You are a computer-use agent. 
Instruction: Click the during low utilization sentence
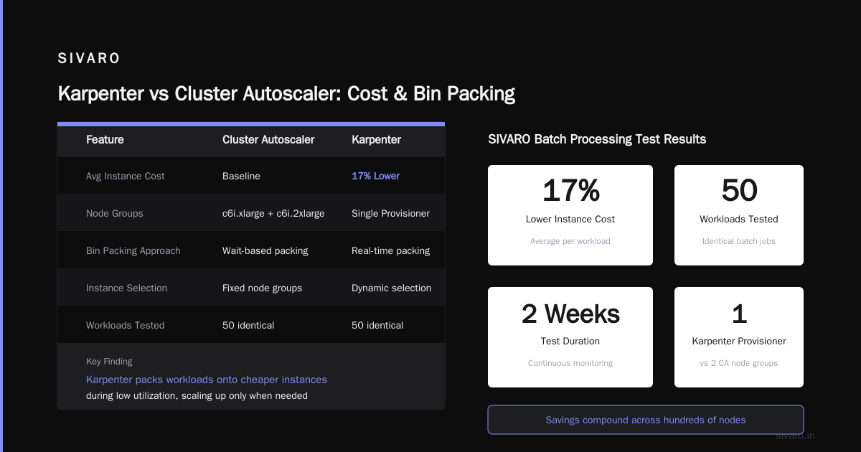[197, 396]
